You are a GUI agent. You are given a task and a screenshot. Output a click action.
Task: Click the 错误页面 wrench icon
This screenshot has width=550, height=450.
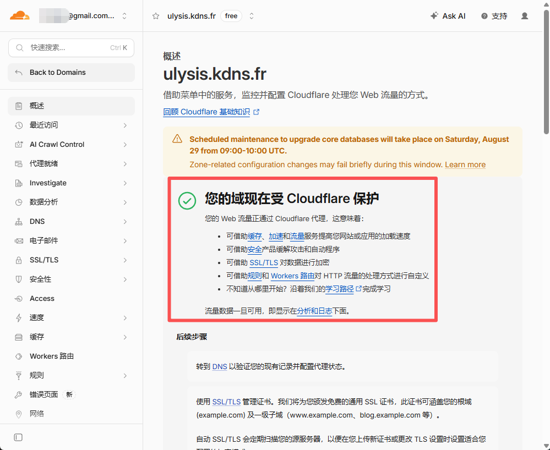pos(19,394)
